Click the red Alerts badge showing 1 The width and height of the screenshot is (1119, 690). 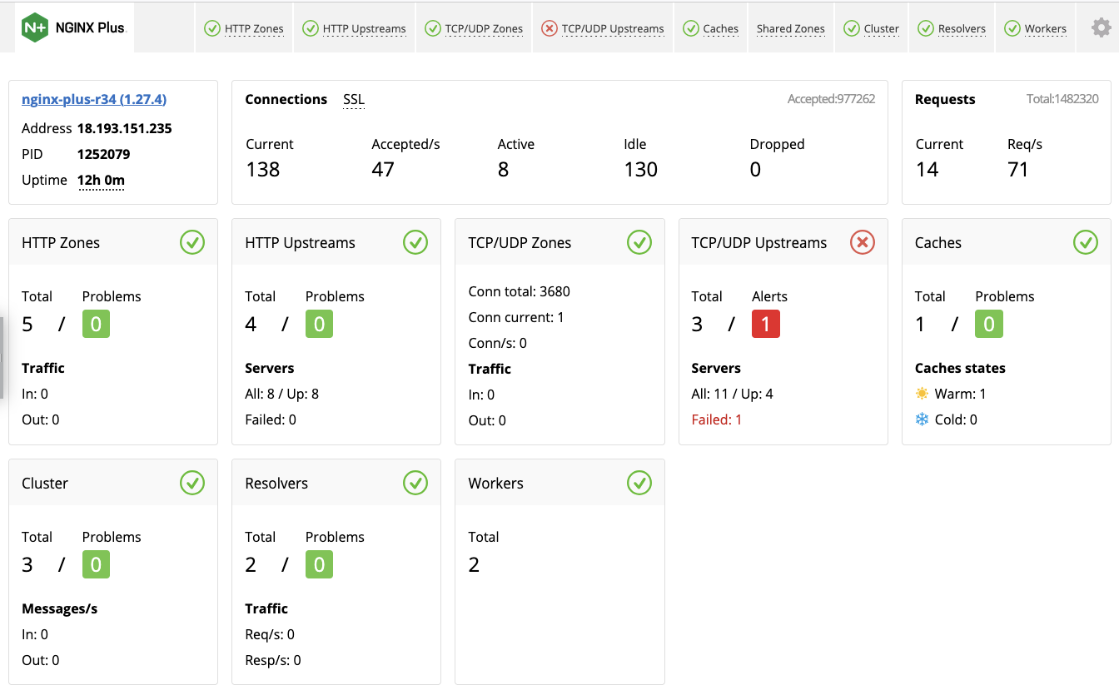pos(766,324)
